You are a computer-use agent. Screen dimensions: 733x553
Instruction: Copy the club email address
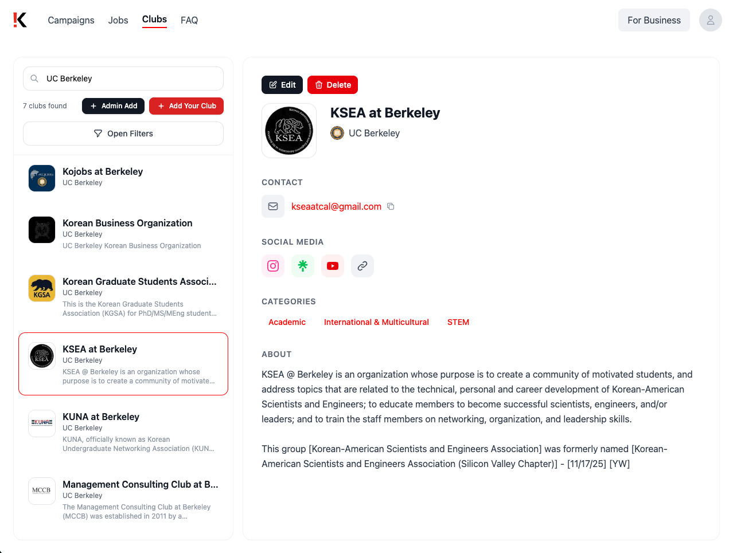[391, 206]
